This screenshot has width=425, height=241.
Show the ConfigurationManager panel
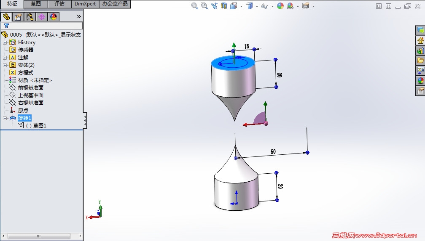point(30,17)
